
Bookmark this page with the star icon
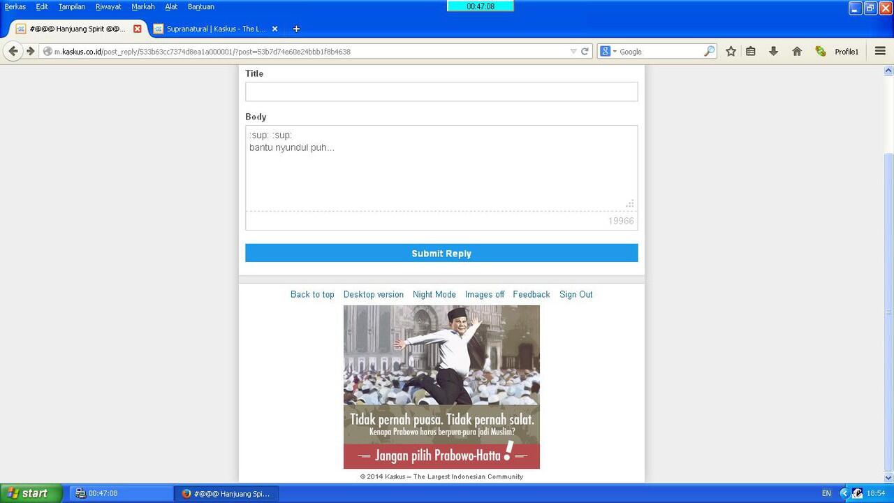pos(731,51)
